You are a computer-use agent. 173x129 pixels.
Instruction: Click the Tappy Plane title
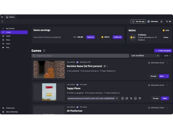tap(73, 88)
